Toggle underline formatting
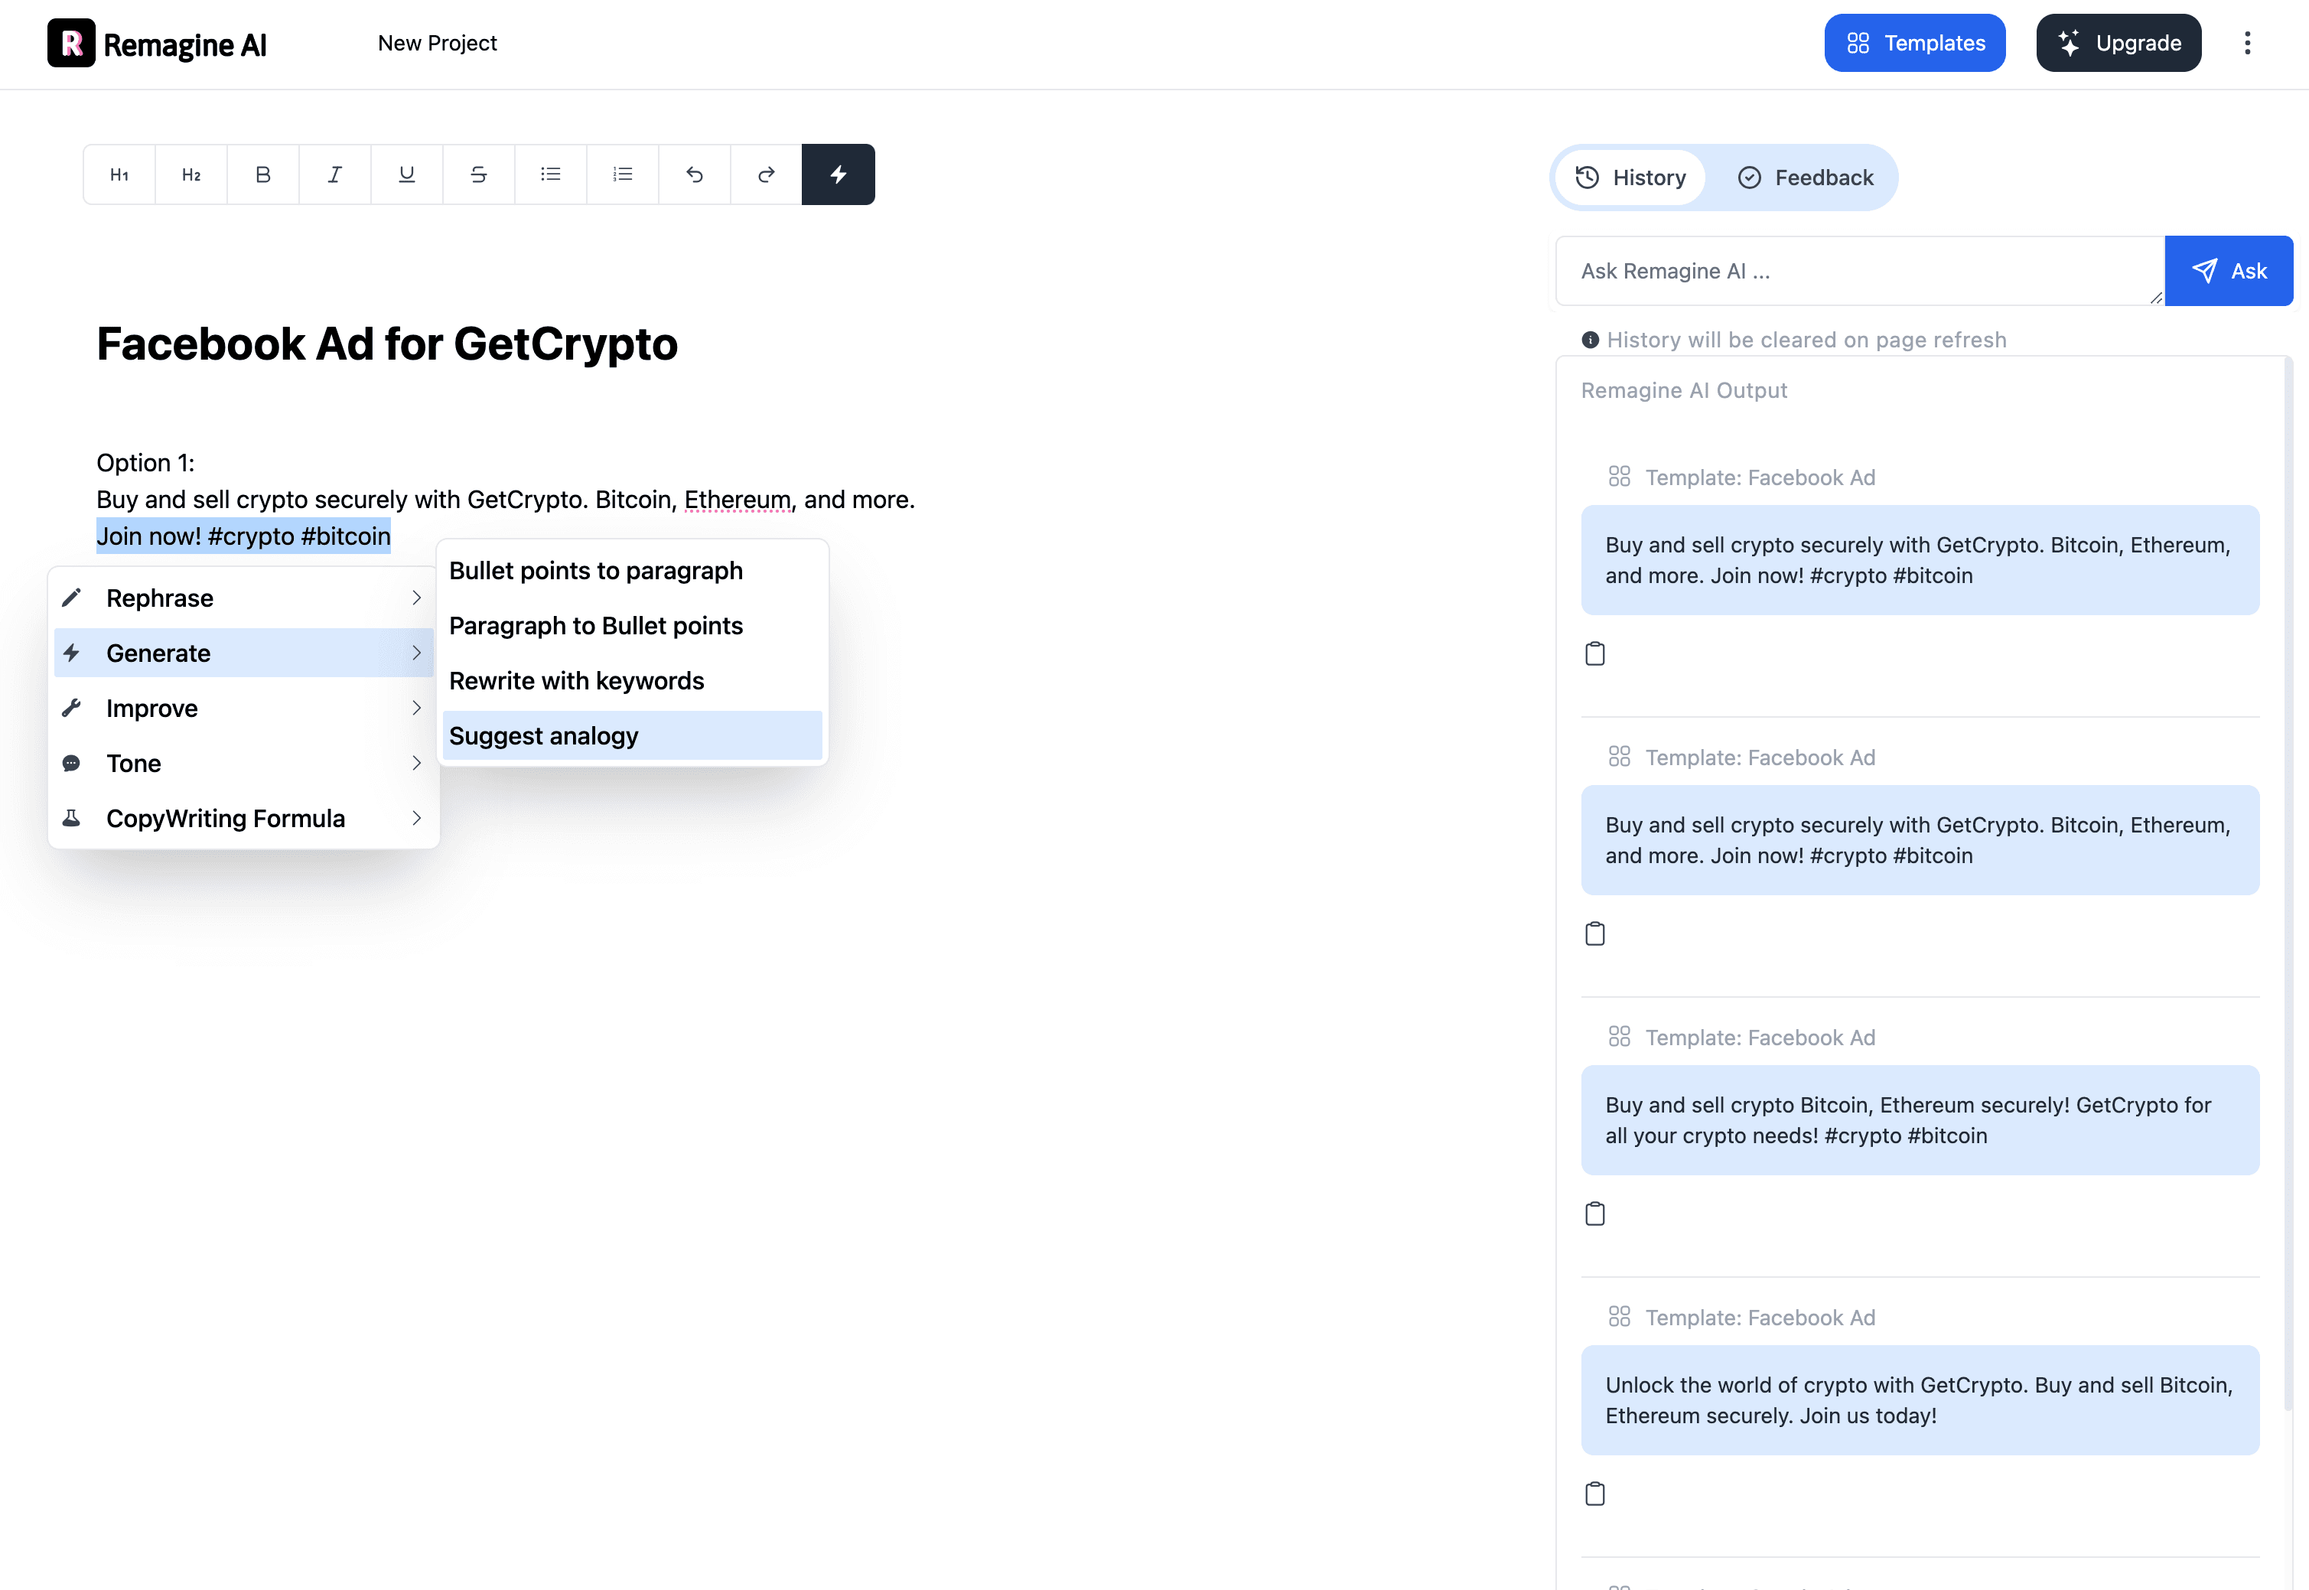2309x1590 pixels. [x=406, y=174]
